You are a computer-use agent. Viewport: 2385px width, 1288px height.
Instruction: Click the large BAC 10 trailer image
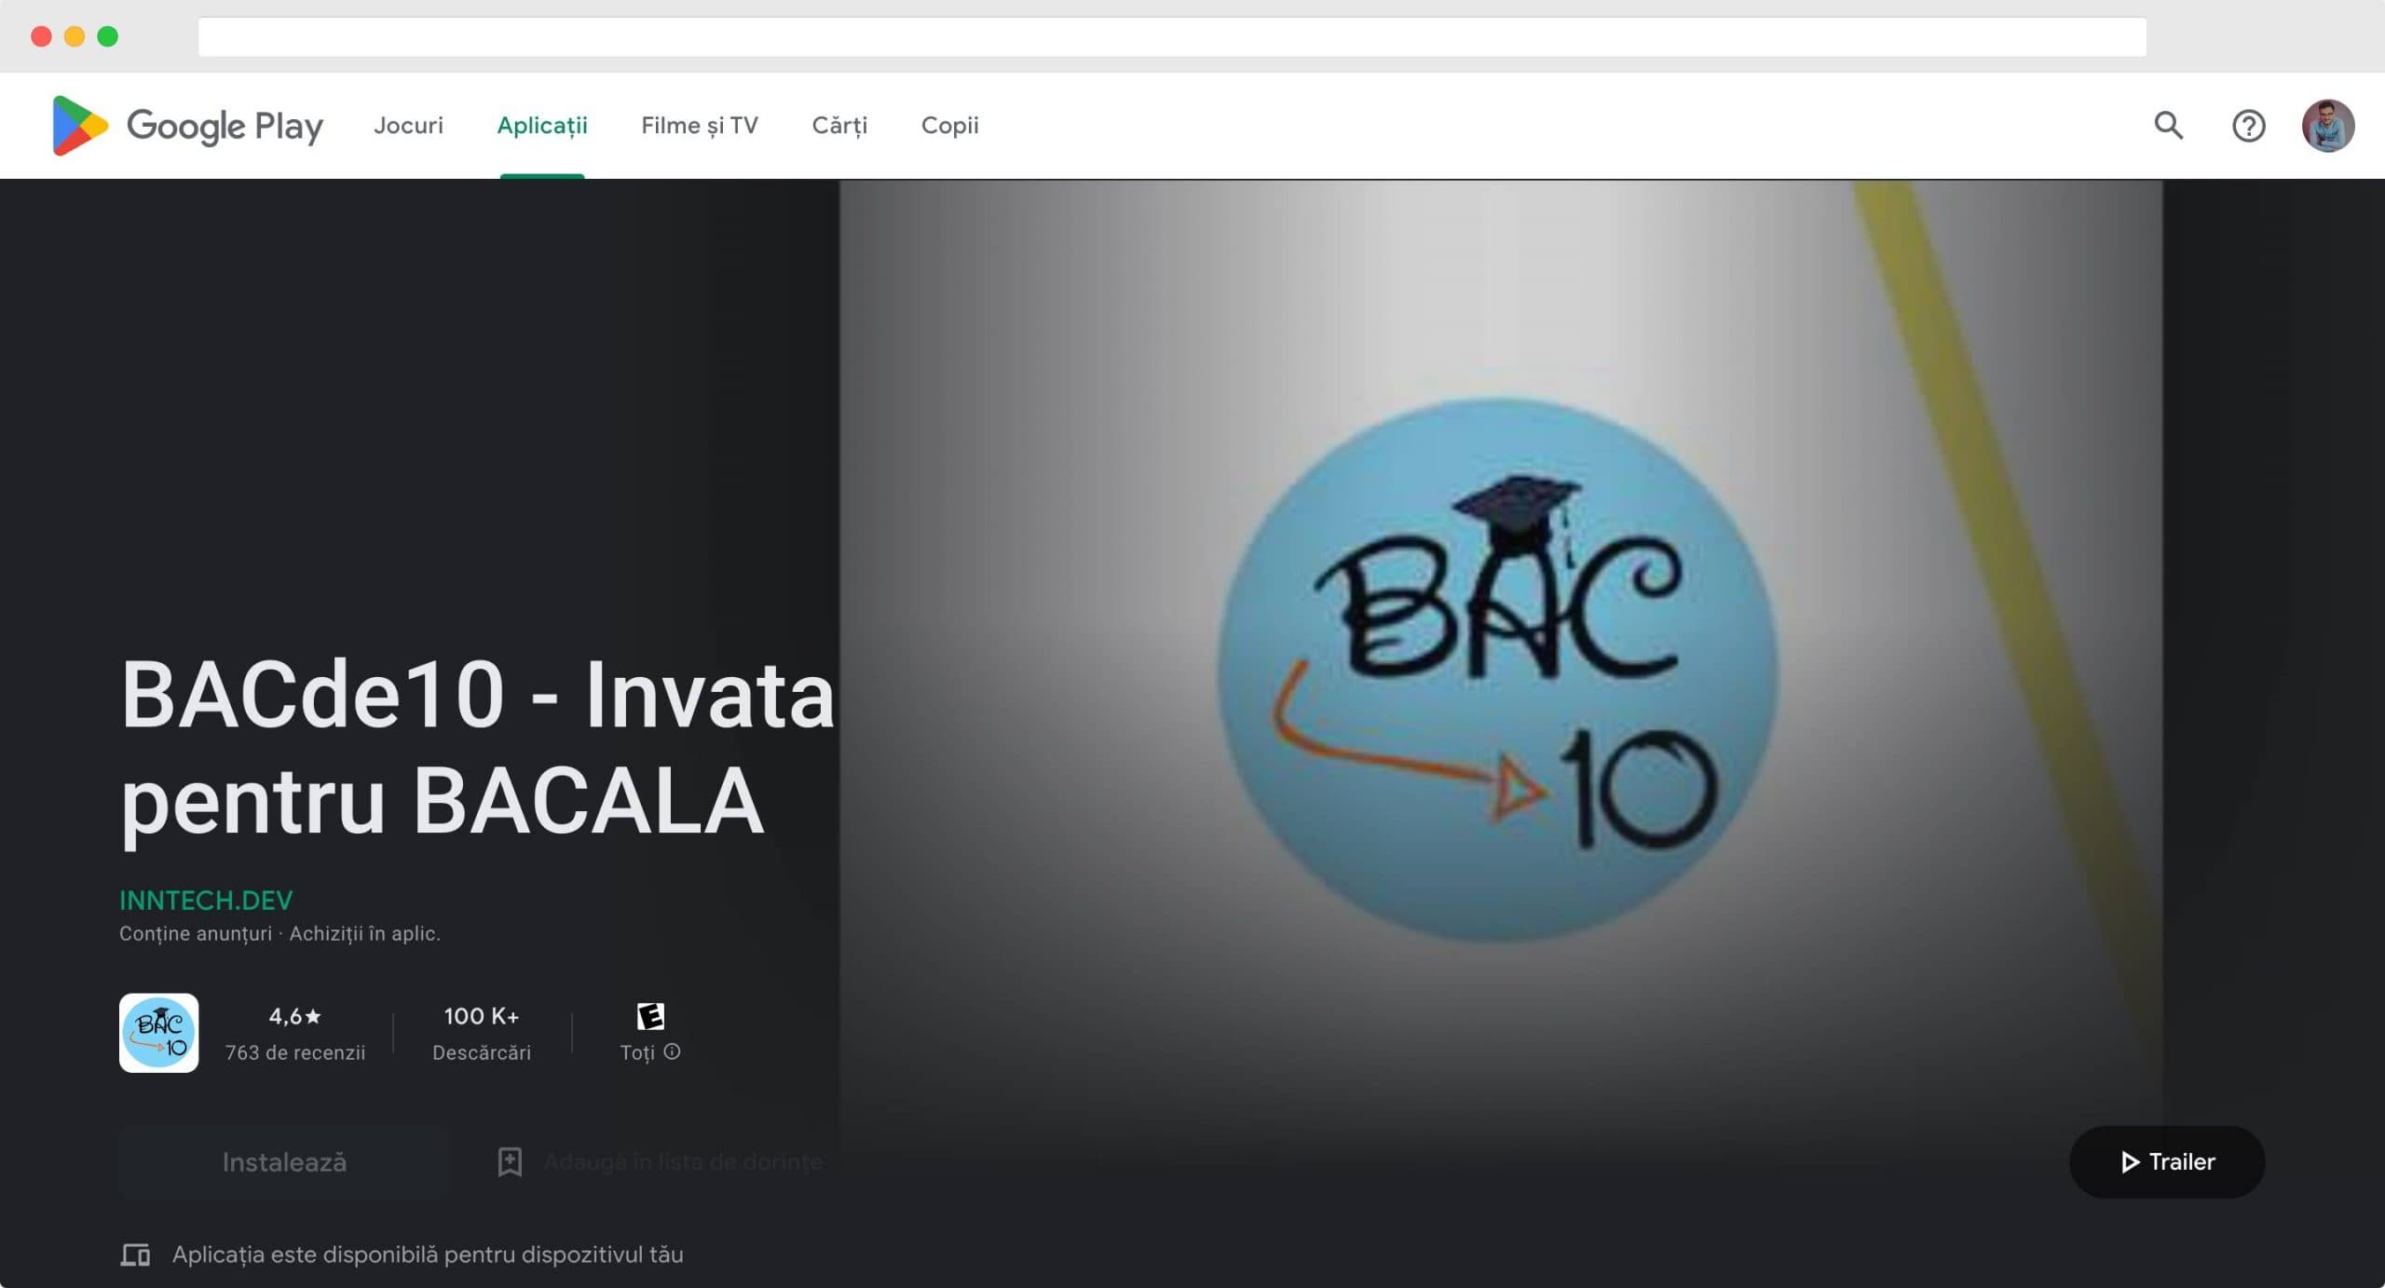(1500, 669)
